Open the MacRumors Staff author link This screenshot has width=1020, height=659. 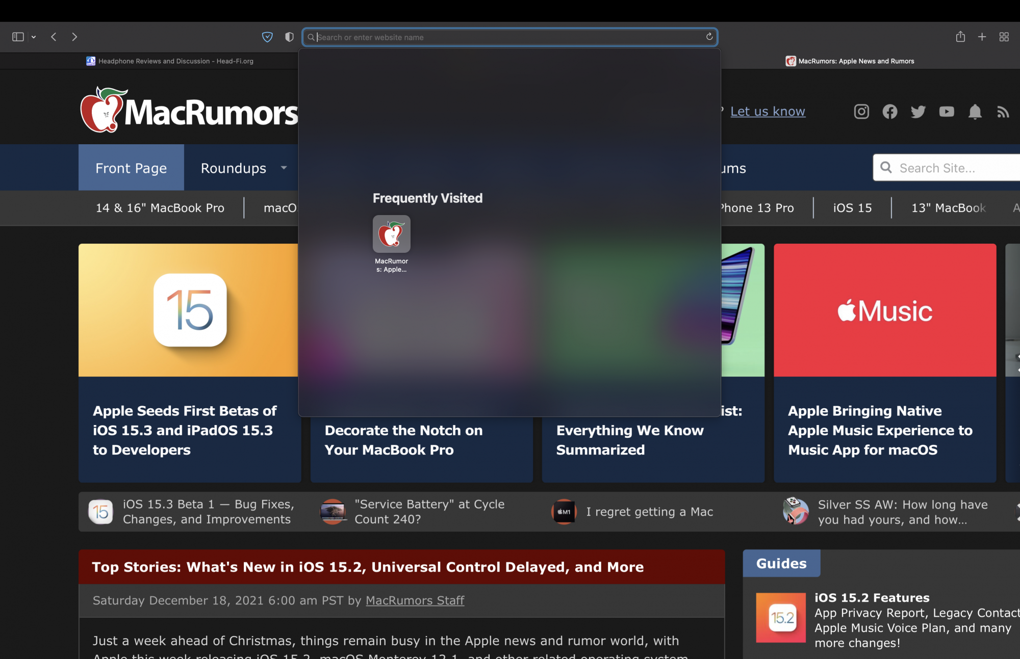(415, 600)
